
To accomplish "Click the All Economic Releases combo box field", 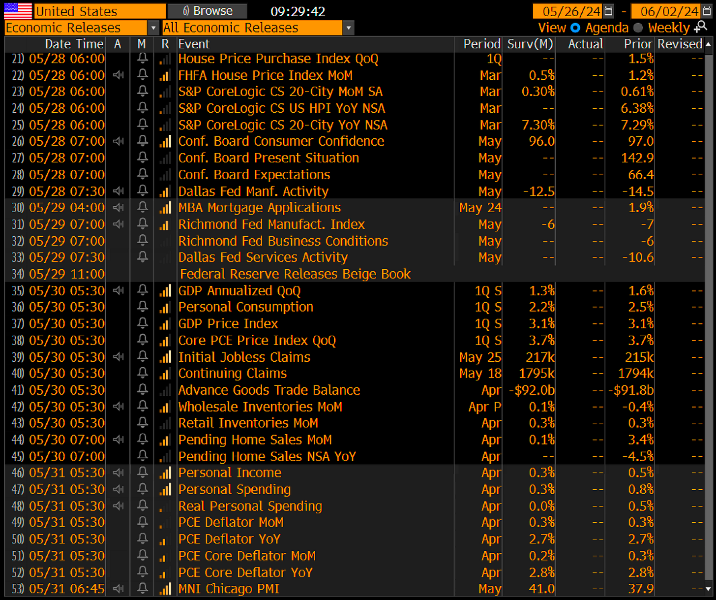I will 252,28.
